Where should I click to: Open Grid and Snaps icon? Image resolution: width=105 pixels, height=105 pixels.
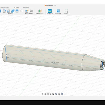(x=59, y=94)
